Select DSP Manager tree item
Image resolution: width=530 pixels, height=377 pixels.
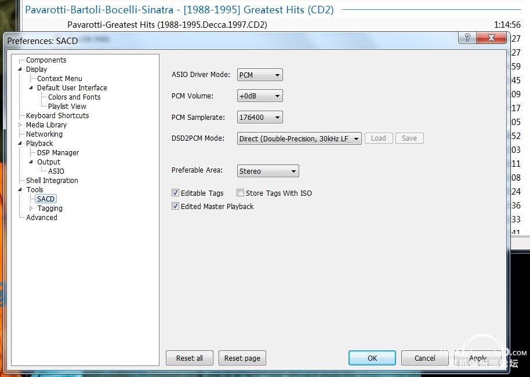point(58,153)
